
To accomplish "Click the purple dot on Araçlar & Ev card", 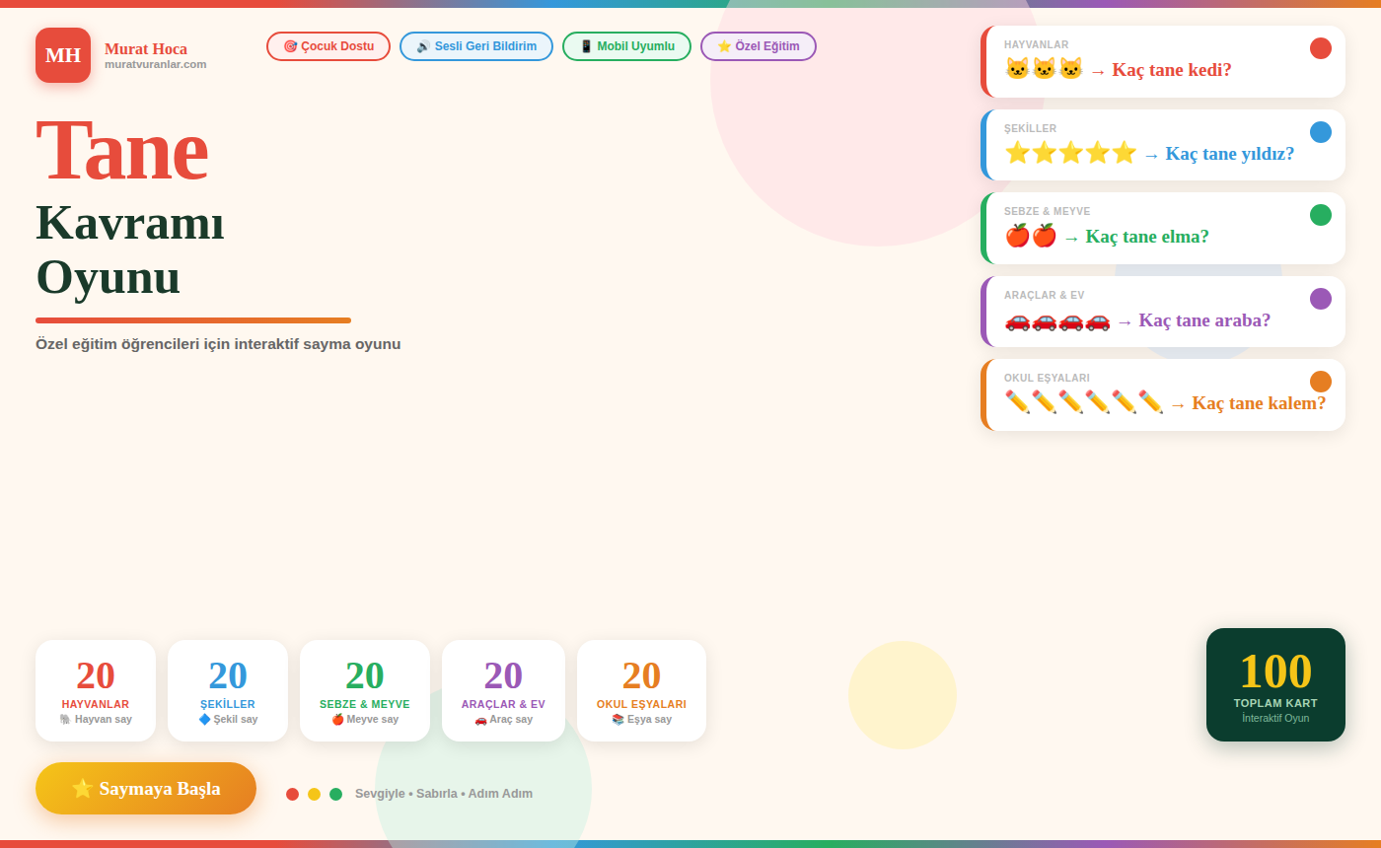I will pyautogui.click(x=1321, y=299).
